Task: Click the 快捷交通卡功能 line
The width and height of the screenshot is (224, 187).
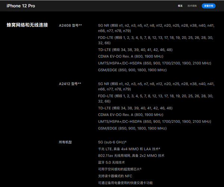Action: pos(125,183)
